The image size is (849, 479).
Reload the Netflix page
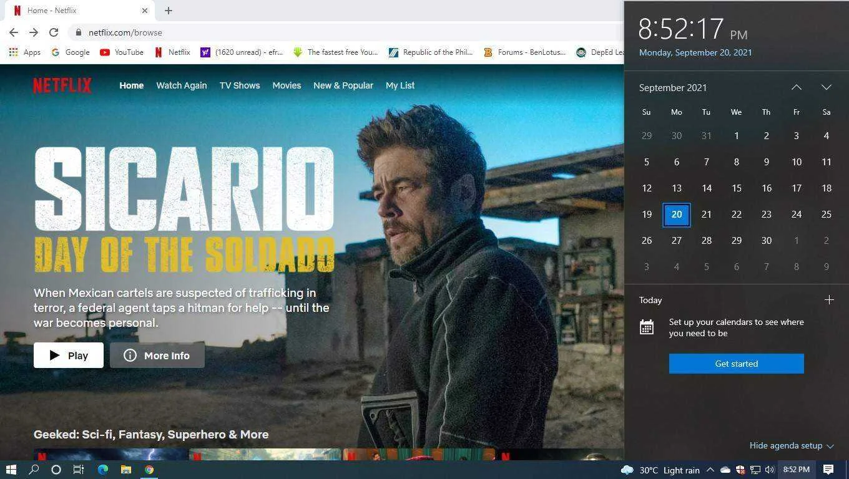tap(54, 32)
